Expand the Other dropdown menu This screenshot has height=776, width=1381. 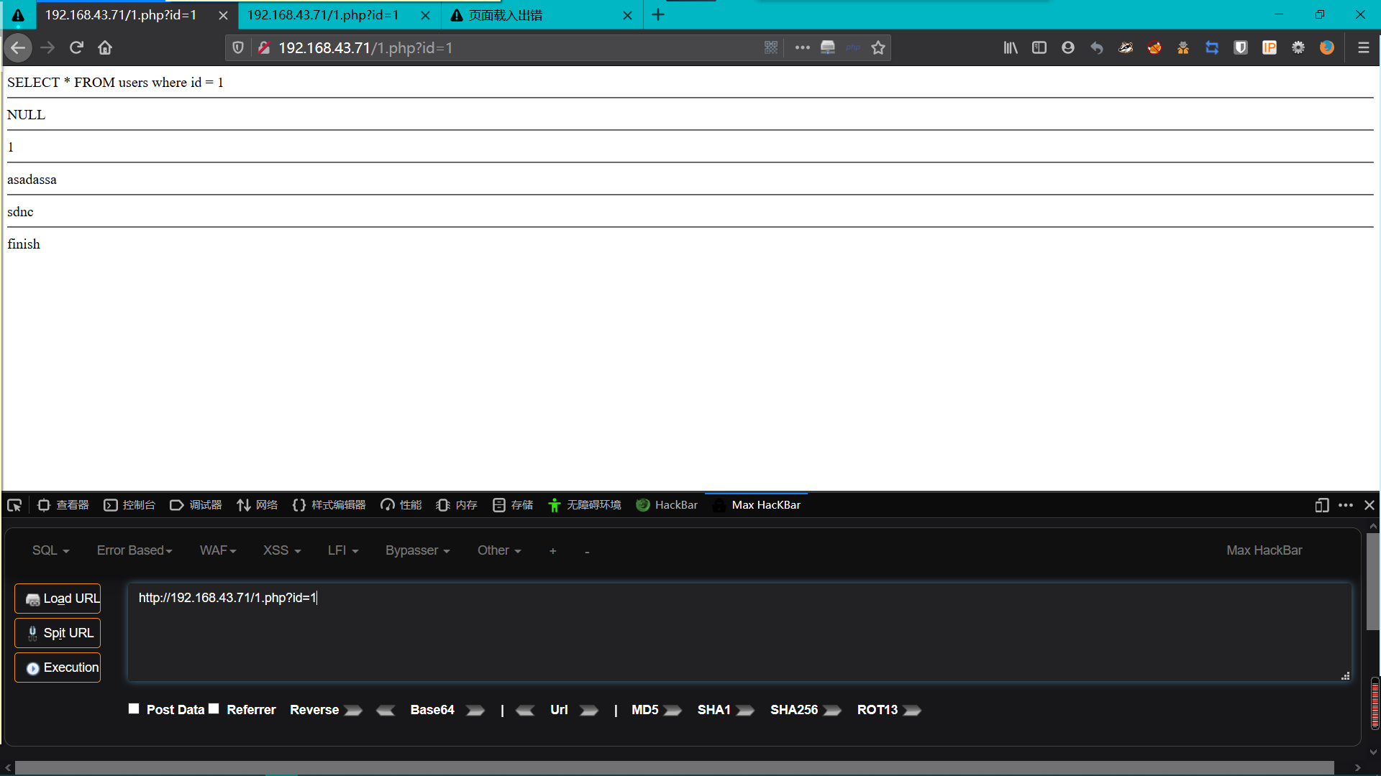[x=499, y=550]
